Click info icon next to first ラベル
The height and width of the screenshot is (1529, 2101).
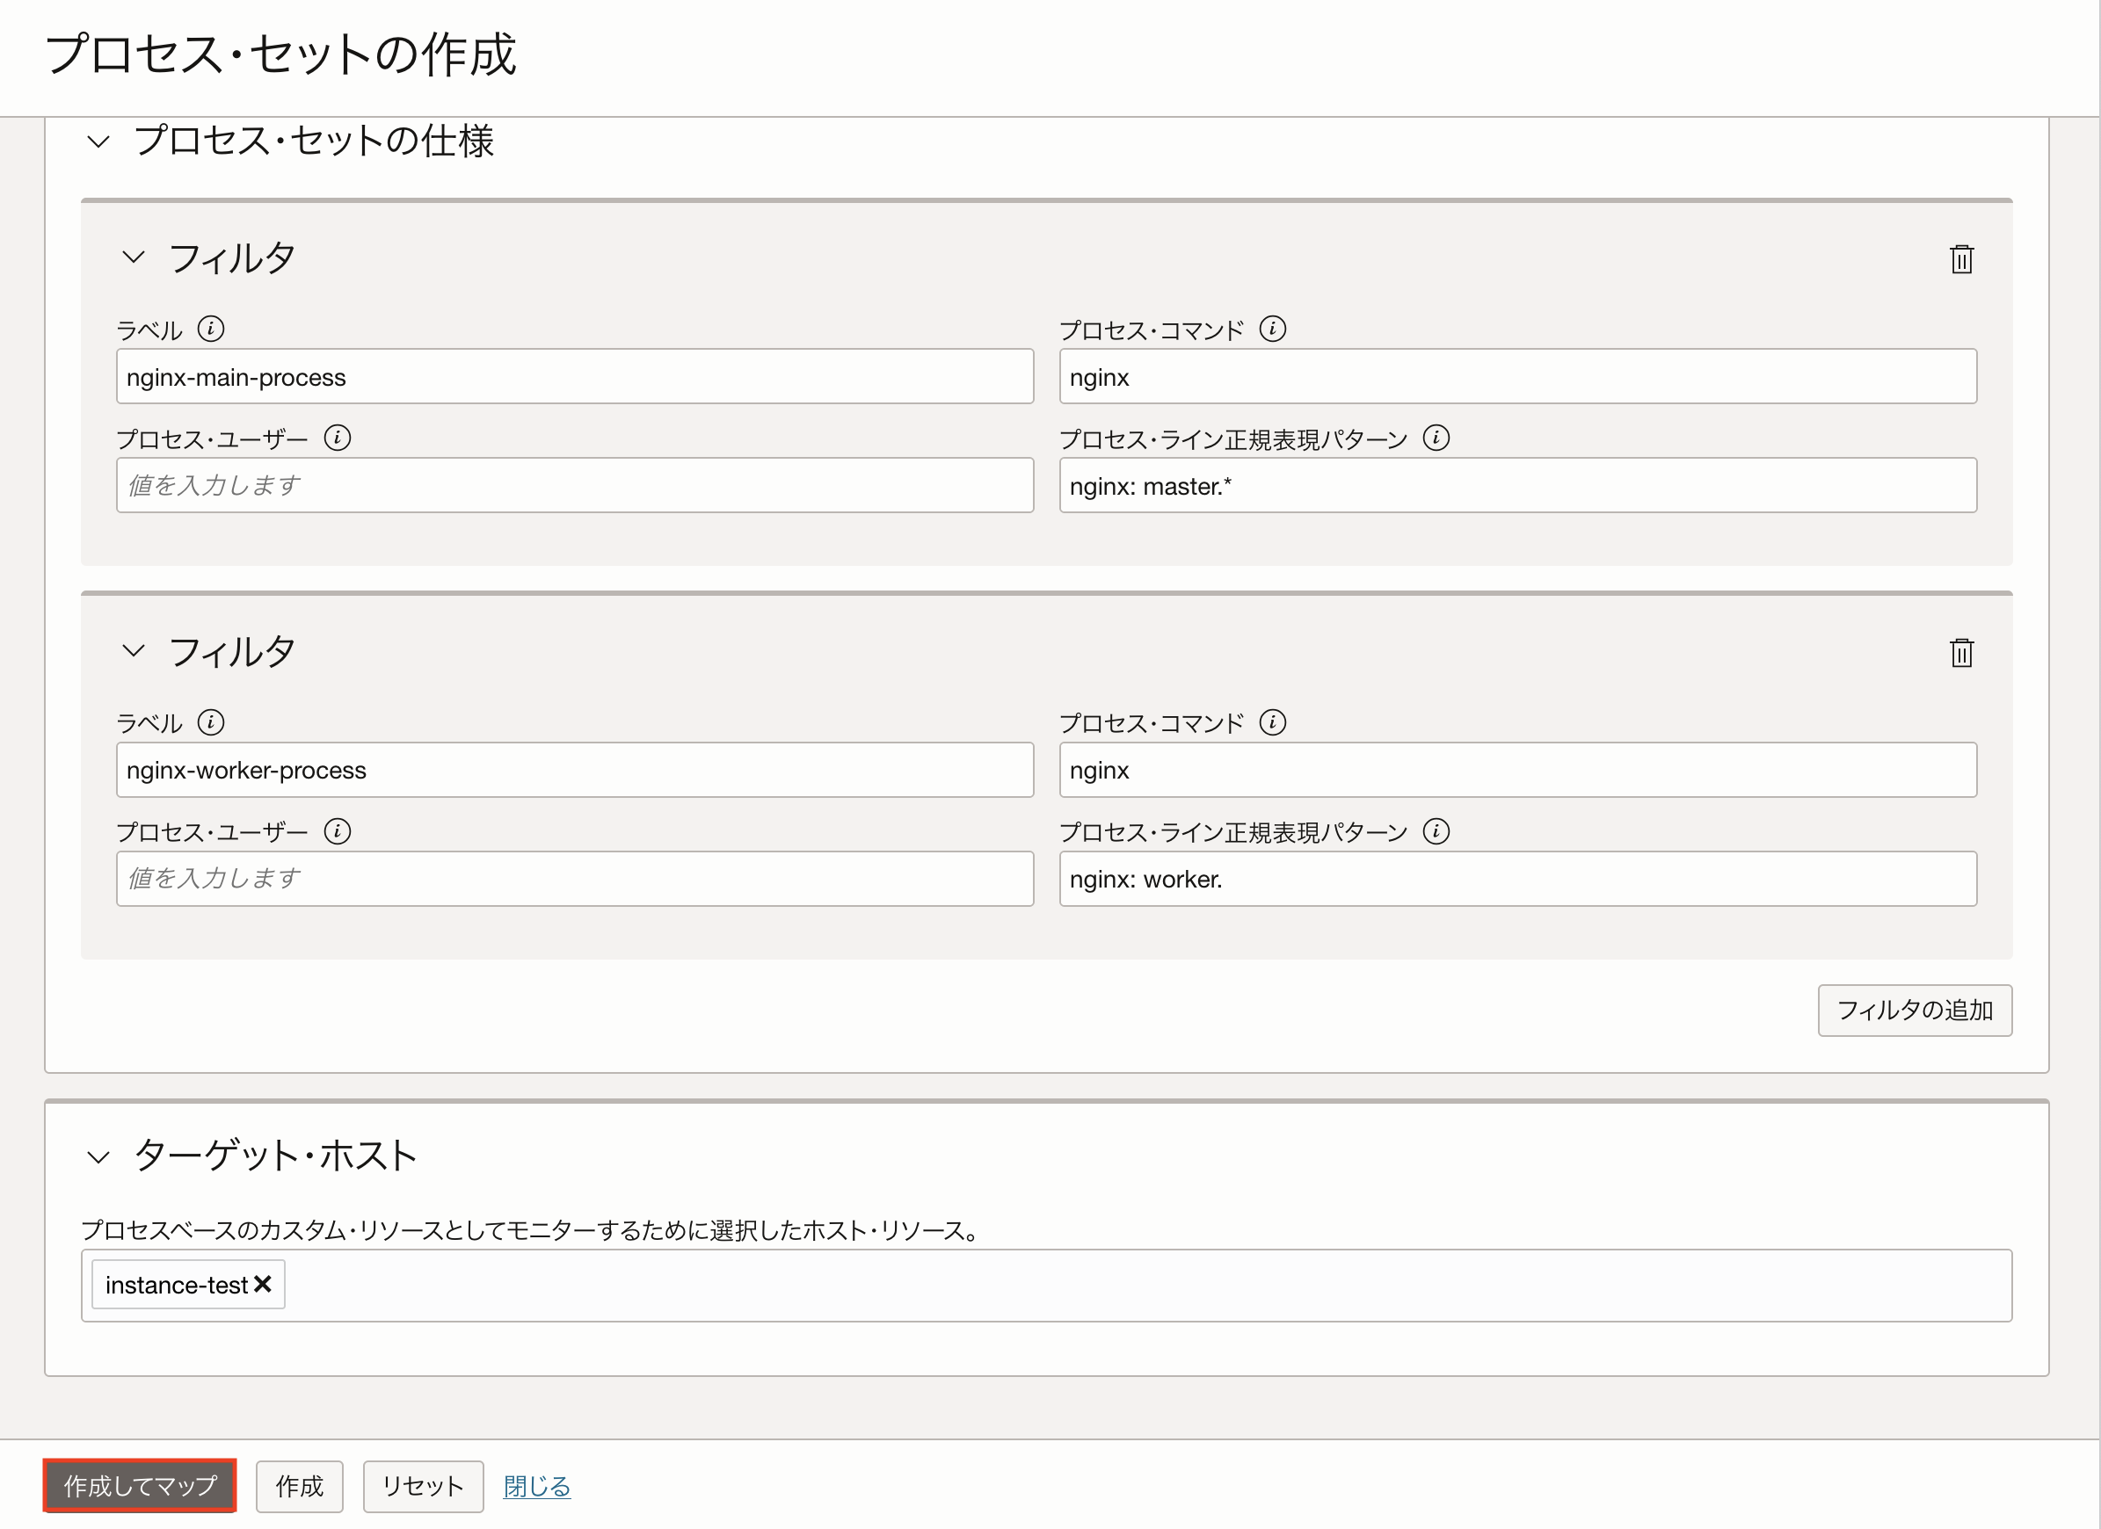[210, 329]
